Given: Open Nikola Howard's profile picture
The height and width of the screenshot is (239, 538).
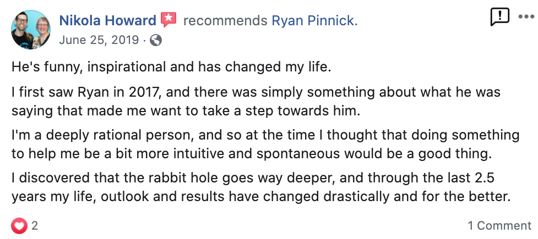Looking at the screenshot, I should pos(31,29).
